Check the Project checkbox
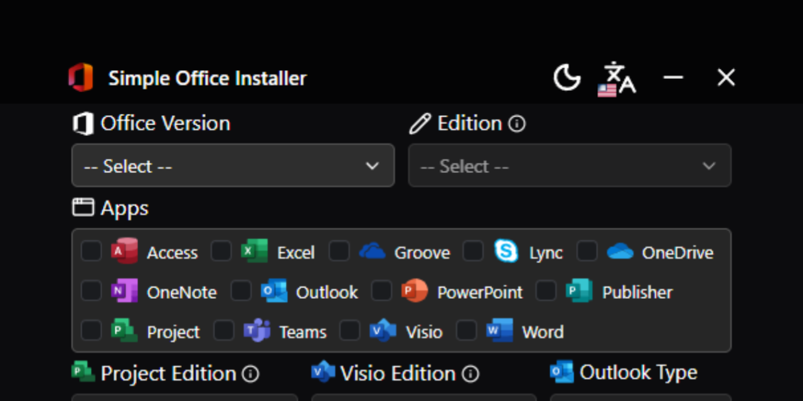Image resolution: width=803 pixels, height=401 pixels. click(x=92, y=330)
